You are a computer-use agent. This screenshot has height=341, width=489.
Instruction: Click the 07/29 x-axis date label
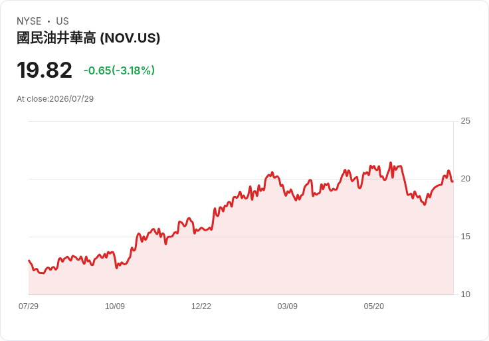(29, 306)
